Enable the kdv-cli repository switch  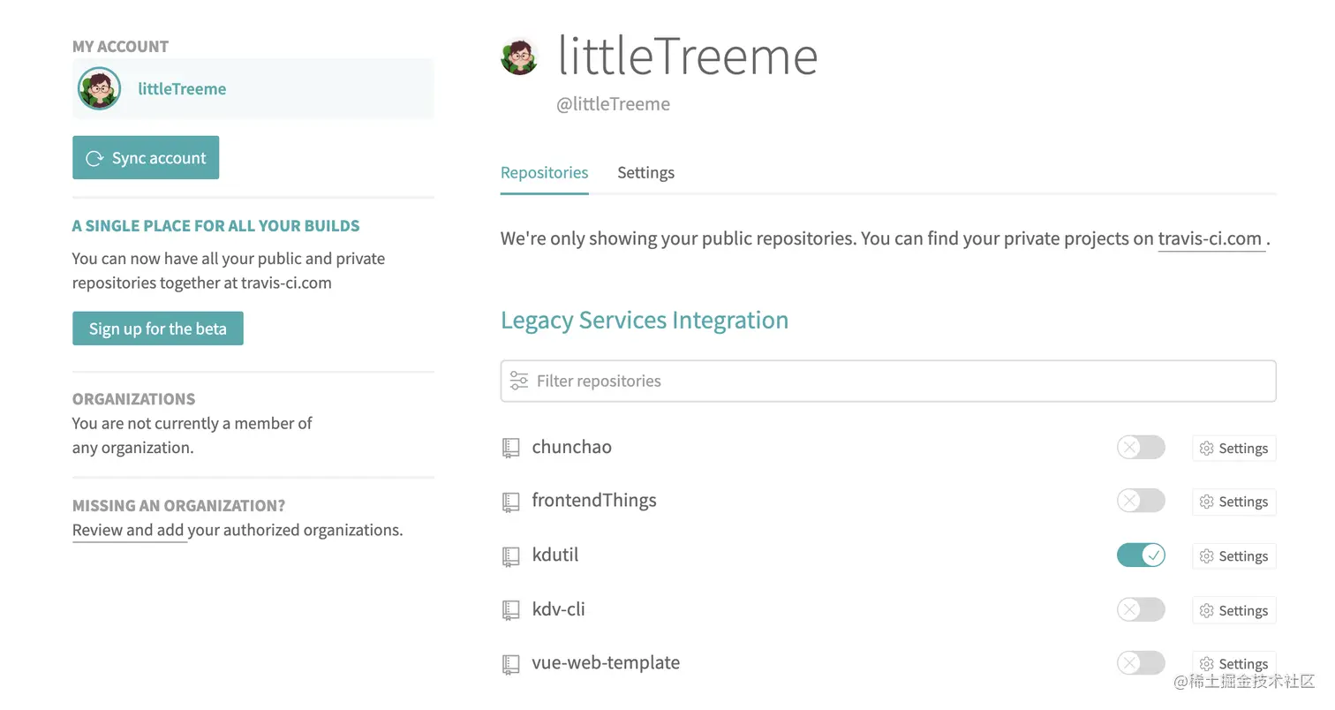(1141, 609)
